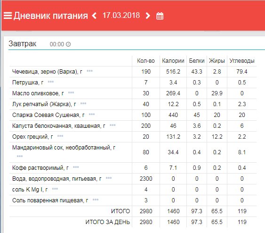Go to next day arrow
The height and width of the screenshot is (233, 265).
pos(148,16)
